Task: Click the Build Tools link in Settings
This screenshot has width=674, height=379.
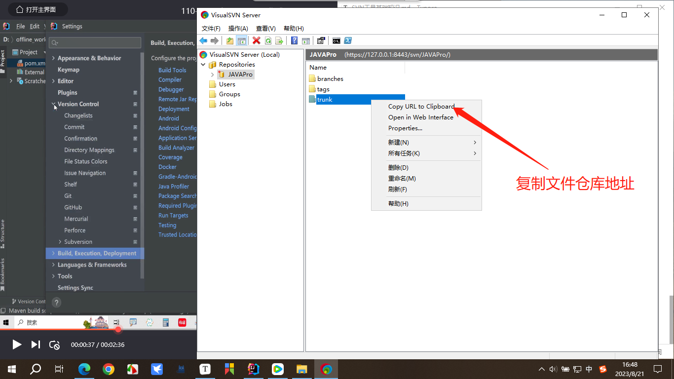Action: tap(172, 71)
